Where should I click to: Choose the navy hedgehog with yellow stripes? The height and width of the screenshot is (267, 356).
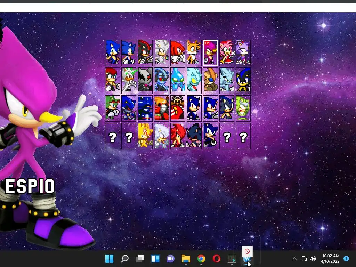pyautogui.click(x=243, y=80)
